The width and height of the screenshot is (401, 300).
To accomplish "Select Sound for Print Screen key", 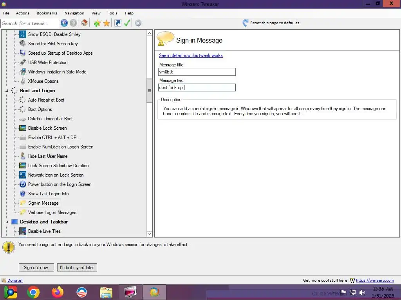I will 53,44.
